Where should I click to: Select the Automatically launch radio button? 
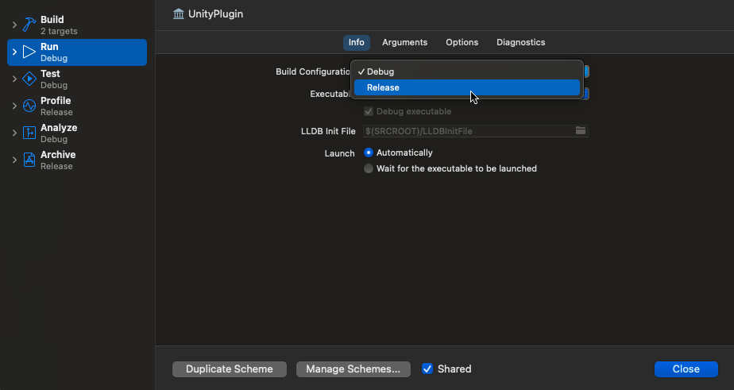click(369, 153)
